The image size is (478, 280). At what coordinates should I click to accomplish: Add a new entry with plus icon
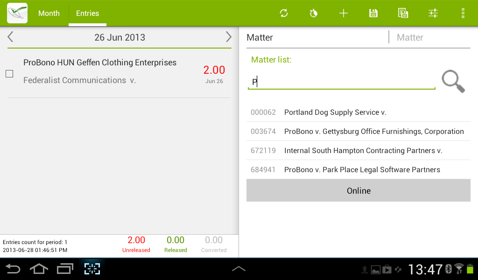pyautogui.click(x=343, y=13)
